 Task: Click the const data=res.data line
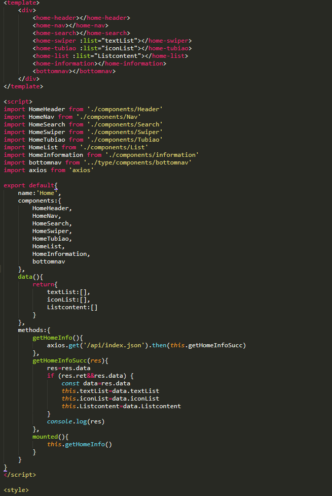click(x=96, y=383)
